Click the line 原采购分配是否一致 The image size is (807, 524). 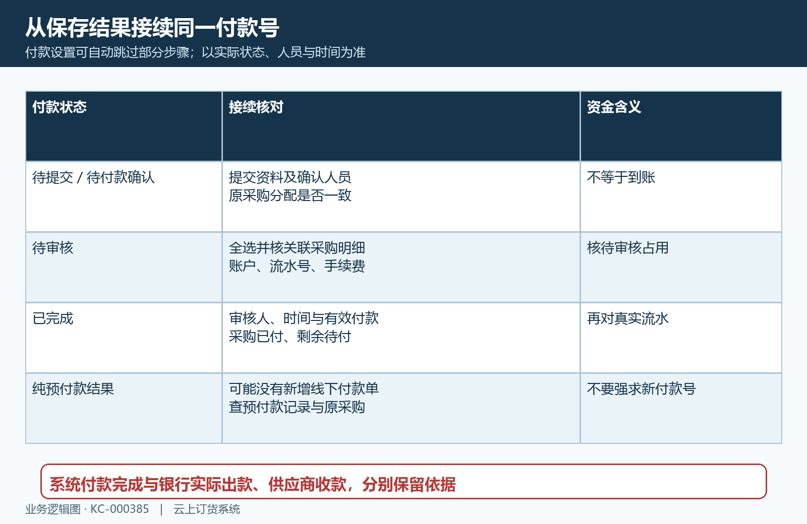click(290, 195)
